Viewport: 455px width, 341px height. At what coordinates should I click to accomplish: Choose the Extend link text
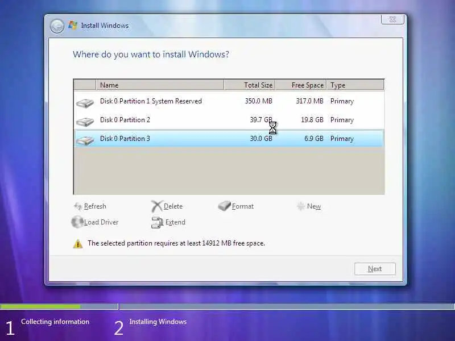coord(175,222)
